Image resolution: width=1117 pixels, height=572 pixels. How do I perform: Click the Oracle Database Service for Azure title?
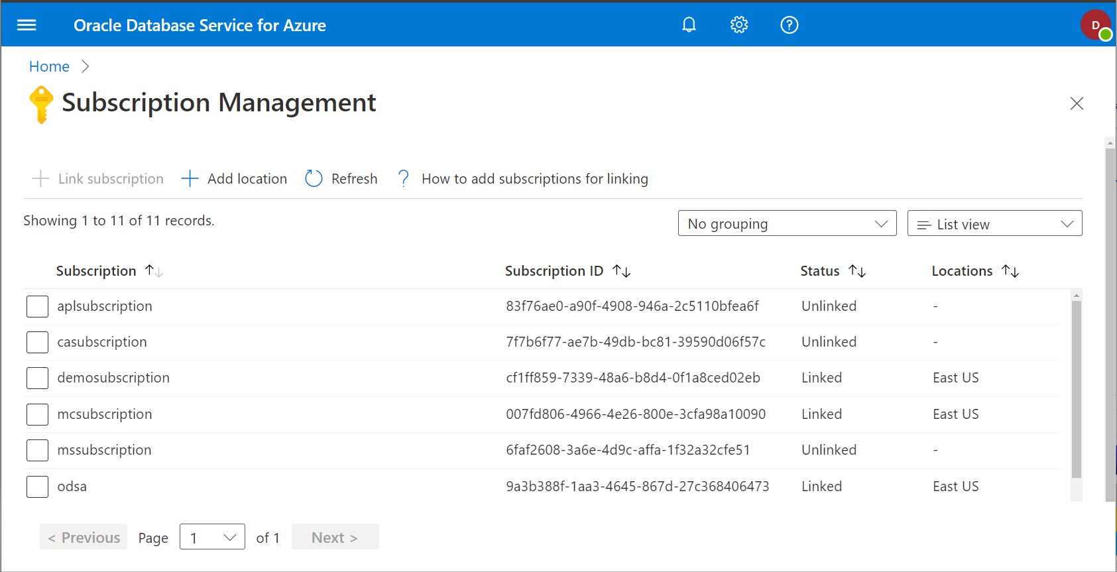click(200, 25)
